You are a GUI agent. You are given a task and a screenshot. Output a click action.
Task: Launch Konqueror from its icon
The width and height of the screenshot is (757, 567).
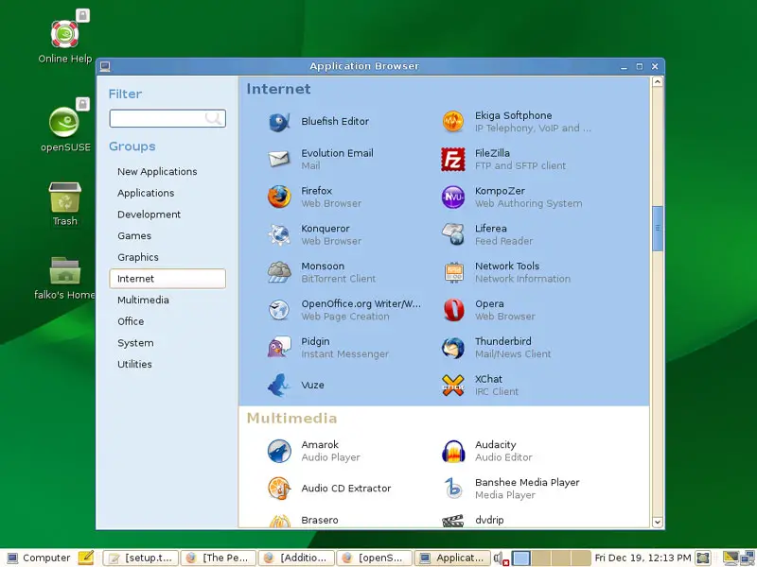pos(279,234)
